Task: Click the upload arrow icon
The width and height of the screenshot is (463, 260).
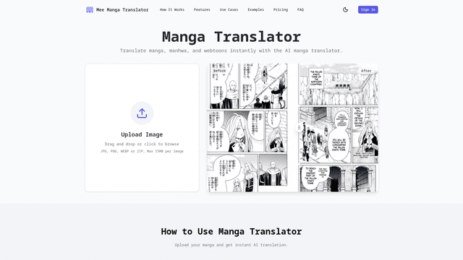Action: 142,113
